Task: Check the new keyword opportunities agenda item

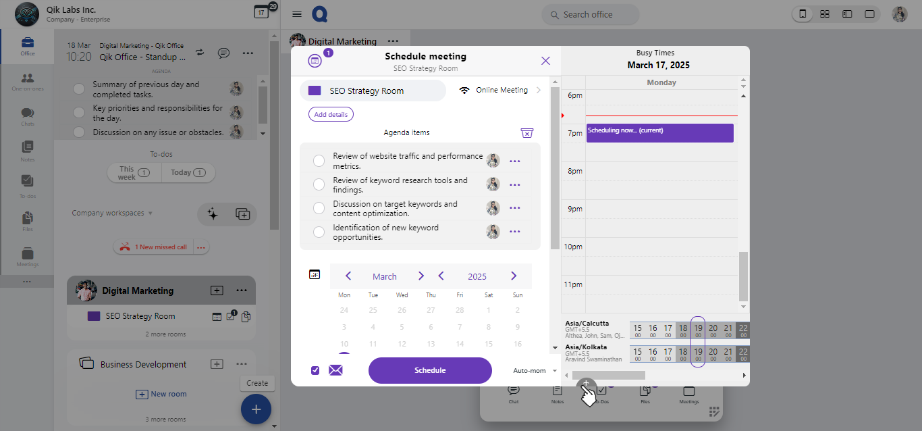Action: 319,232
